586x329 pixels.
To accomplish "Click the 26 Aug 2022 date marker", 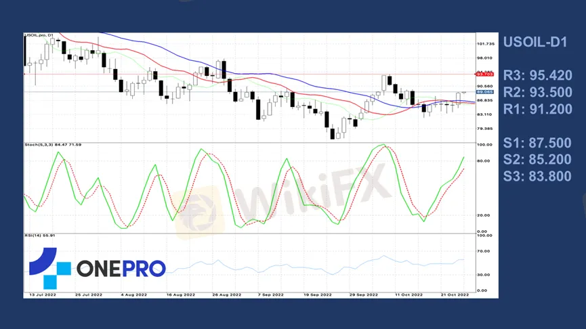I will [x=226, y=295].
